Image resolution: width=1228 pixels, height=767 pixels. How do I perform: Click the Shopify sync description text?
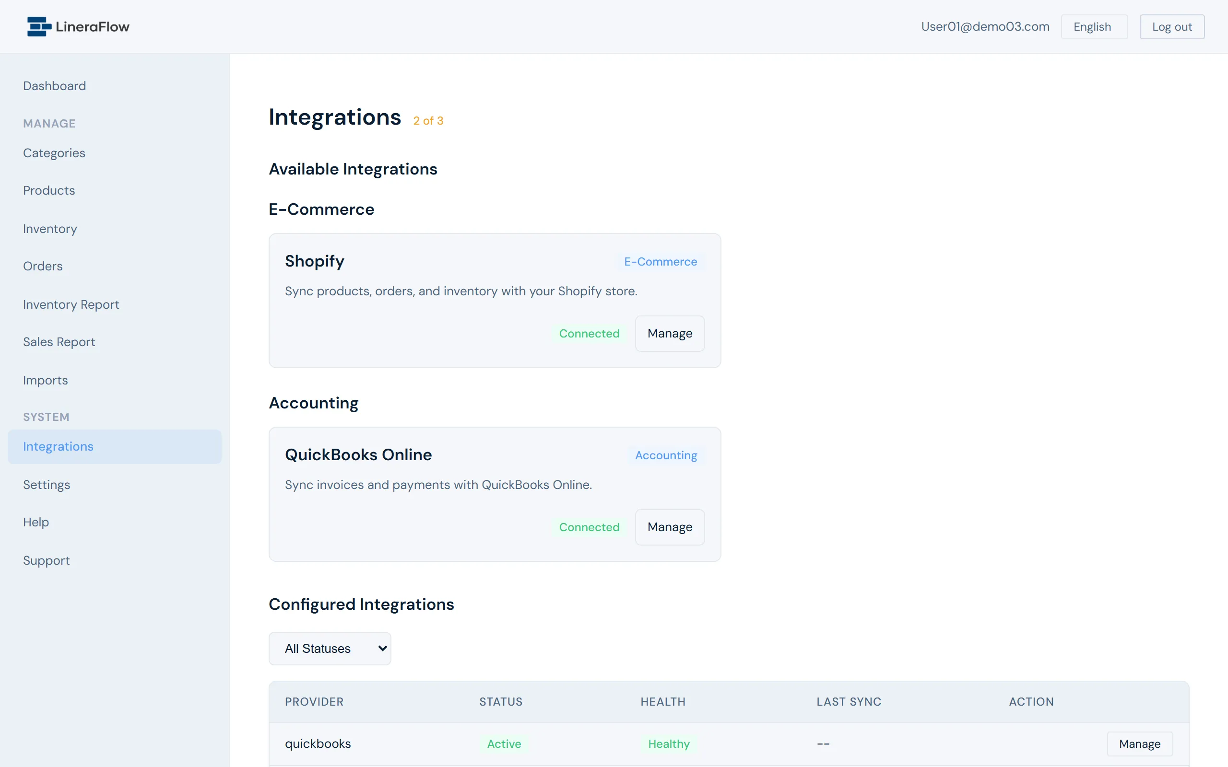point(461,291)
